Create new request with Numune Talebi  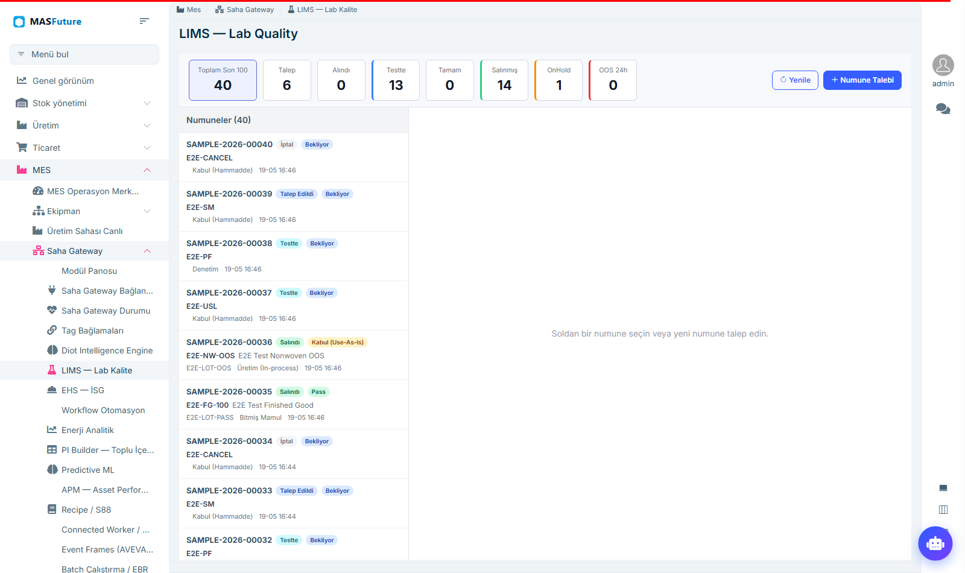pyautogui.click(x=862, y=80)
